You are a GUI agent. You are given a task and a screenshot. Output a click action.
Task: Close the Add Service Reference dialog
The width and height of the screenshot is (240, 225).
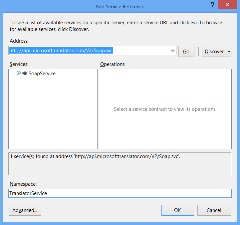pyautogui.click(x=228, y=6)
